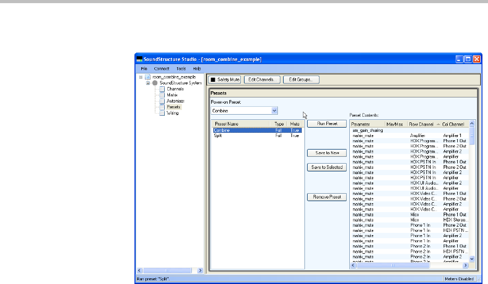Click the SoundStructure Studio title bar icon
This screenshot has width=488, height=284.
pyautogui.click(x=139, y=59)
